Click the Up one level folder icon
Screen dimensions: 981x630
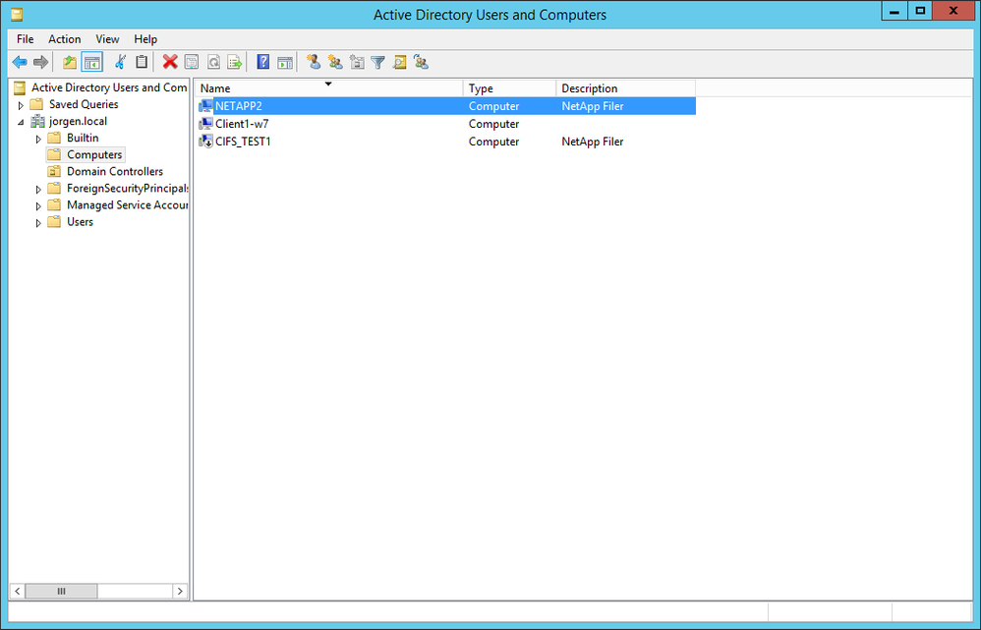tap(70, 62)
